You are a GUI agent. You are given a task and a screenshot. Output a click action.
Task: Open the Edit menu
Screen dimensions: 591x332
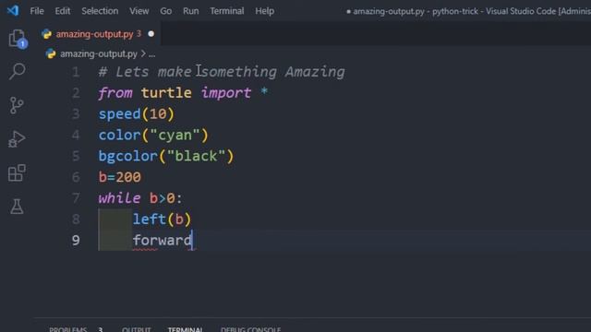pyautogui.click(x=63, y=11)
